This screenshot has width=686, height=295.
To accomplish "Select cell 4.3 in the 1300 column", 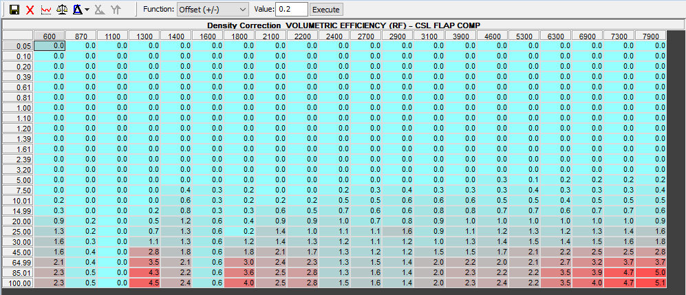I will point(144,273).
